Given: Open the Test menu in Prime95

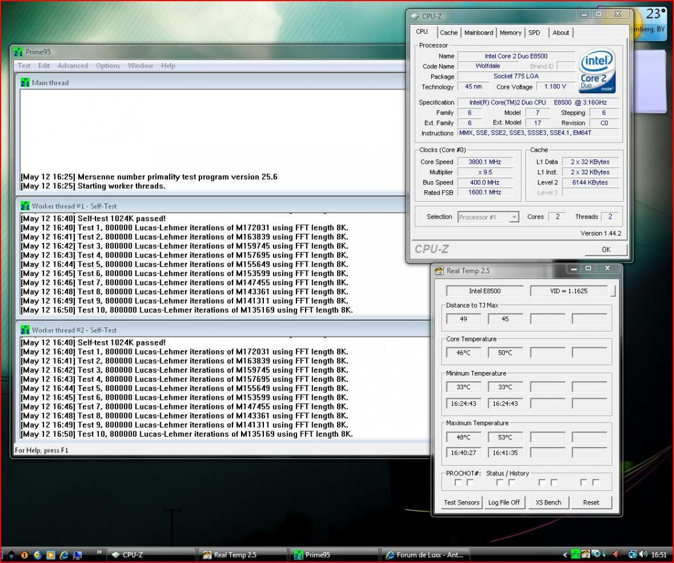Looking at the screenshot, I should tap(24, 66).
